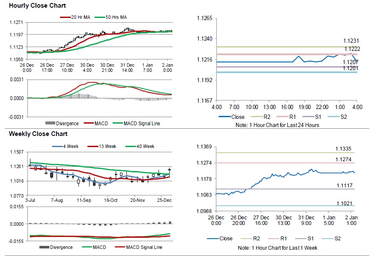Click the '30 Dec 4:00' axis label
This screenshot has width=374, height=257.
tap(87, 68)
